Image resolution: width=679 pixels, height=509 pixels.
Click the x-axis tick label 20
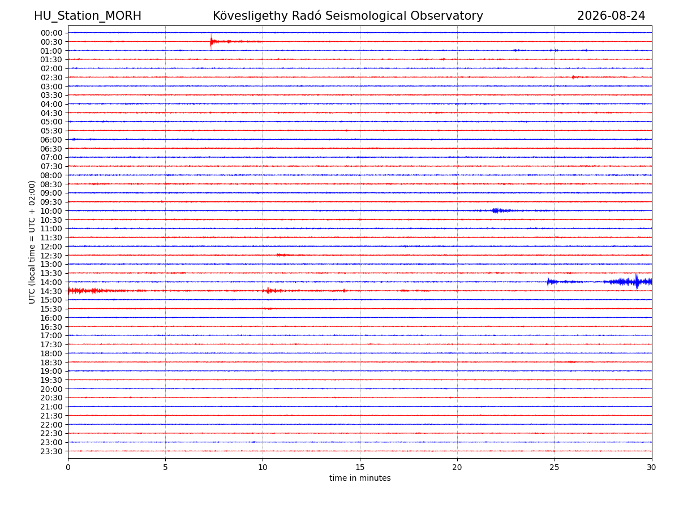[x=457, y=468]
